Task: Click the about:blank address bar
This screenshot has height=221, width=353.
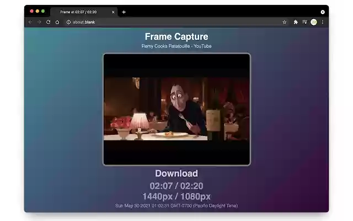Action: point(175,22)
